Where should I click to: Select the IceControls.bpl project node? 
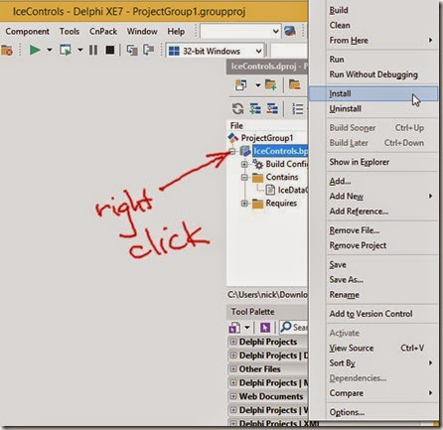pos(280,151)
